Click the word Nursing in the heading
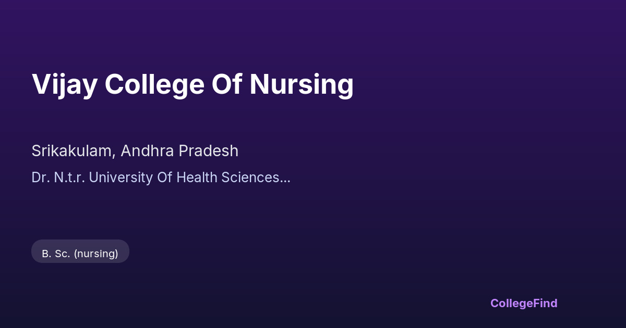The image size is (626, 328). [x=302, y=84]
